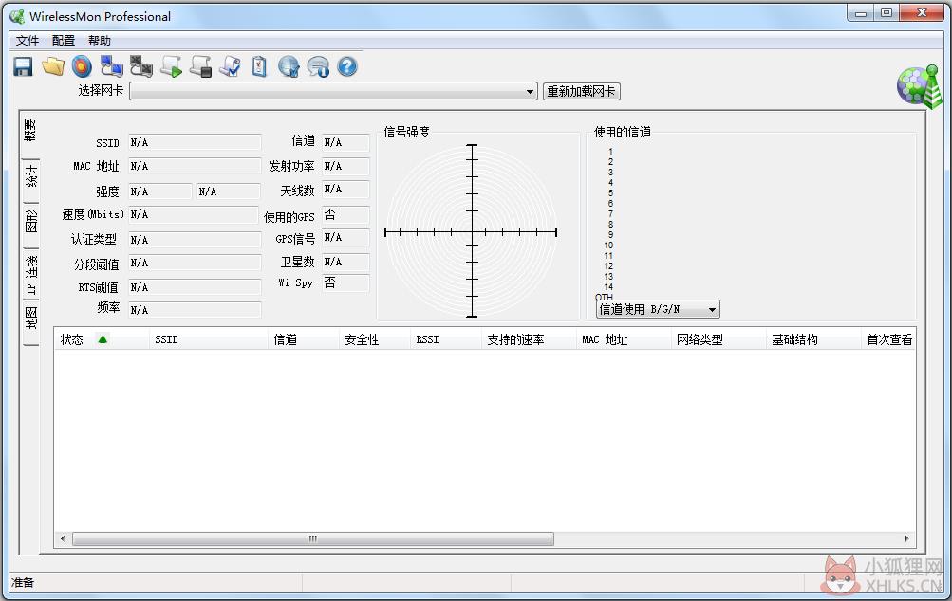Sort by the MAC 地址 column header
Viewport: 952px width, 601px height.
click(x=625, y=339)
